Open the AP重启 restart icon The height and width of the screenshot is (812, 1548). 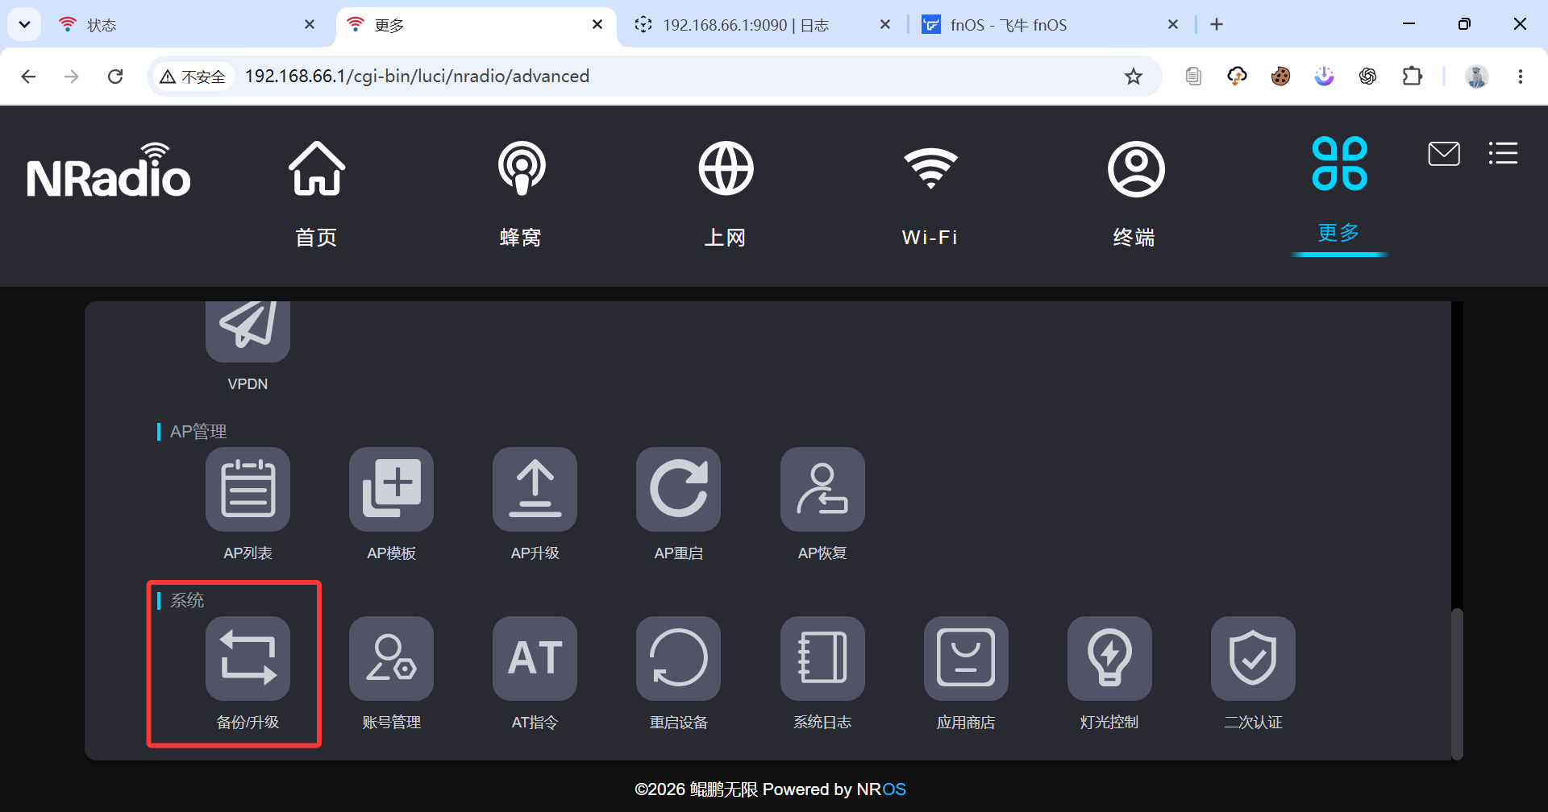point(678,489)
